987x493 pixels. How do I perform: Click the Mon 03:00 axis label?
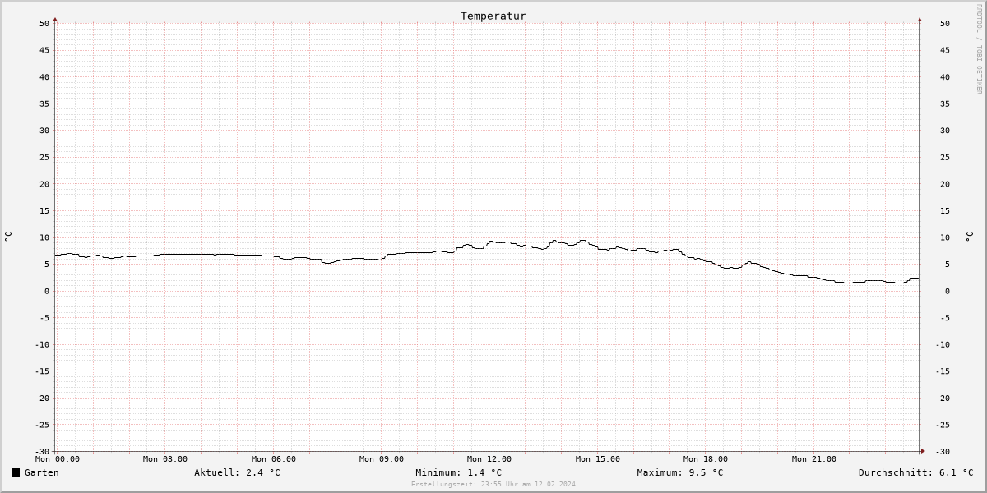165,459
